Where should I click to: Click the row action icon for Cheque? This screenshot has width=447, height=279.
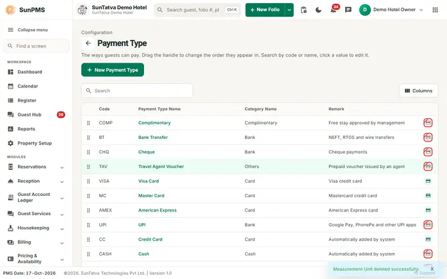[x=428, y=152]
